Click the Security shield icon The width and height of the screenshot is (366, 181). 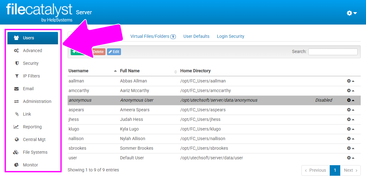tap(16, 63)
